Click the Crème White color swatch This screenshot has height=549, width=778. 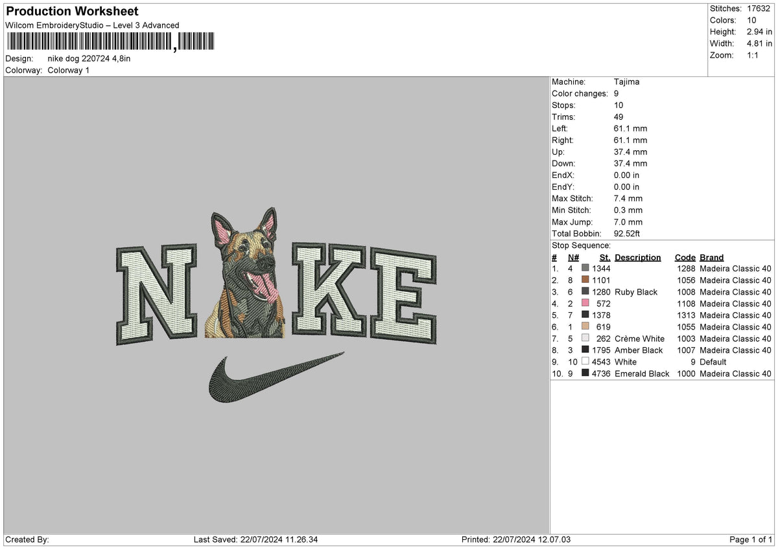[x=585, y=338]
